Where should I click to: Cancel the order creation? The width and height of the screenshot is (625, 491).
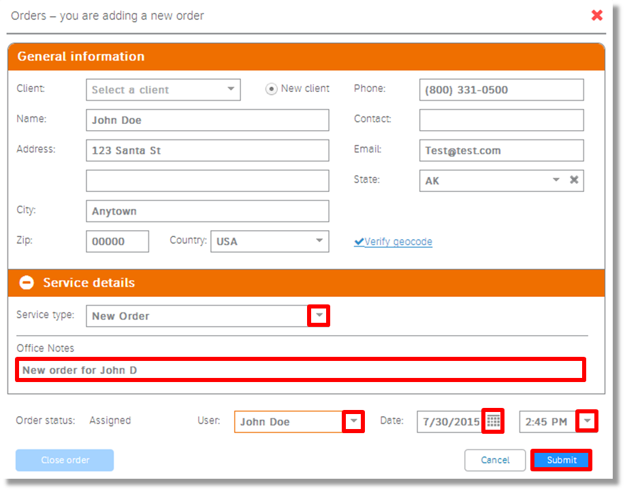495,460
